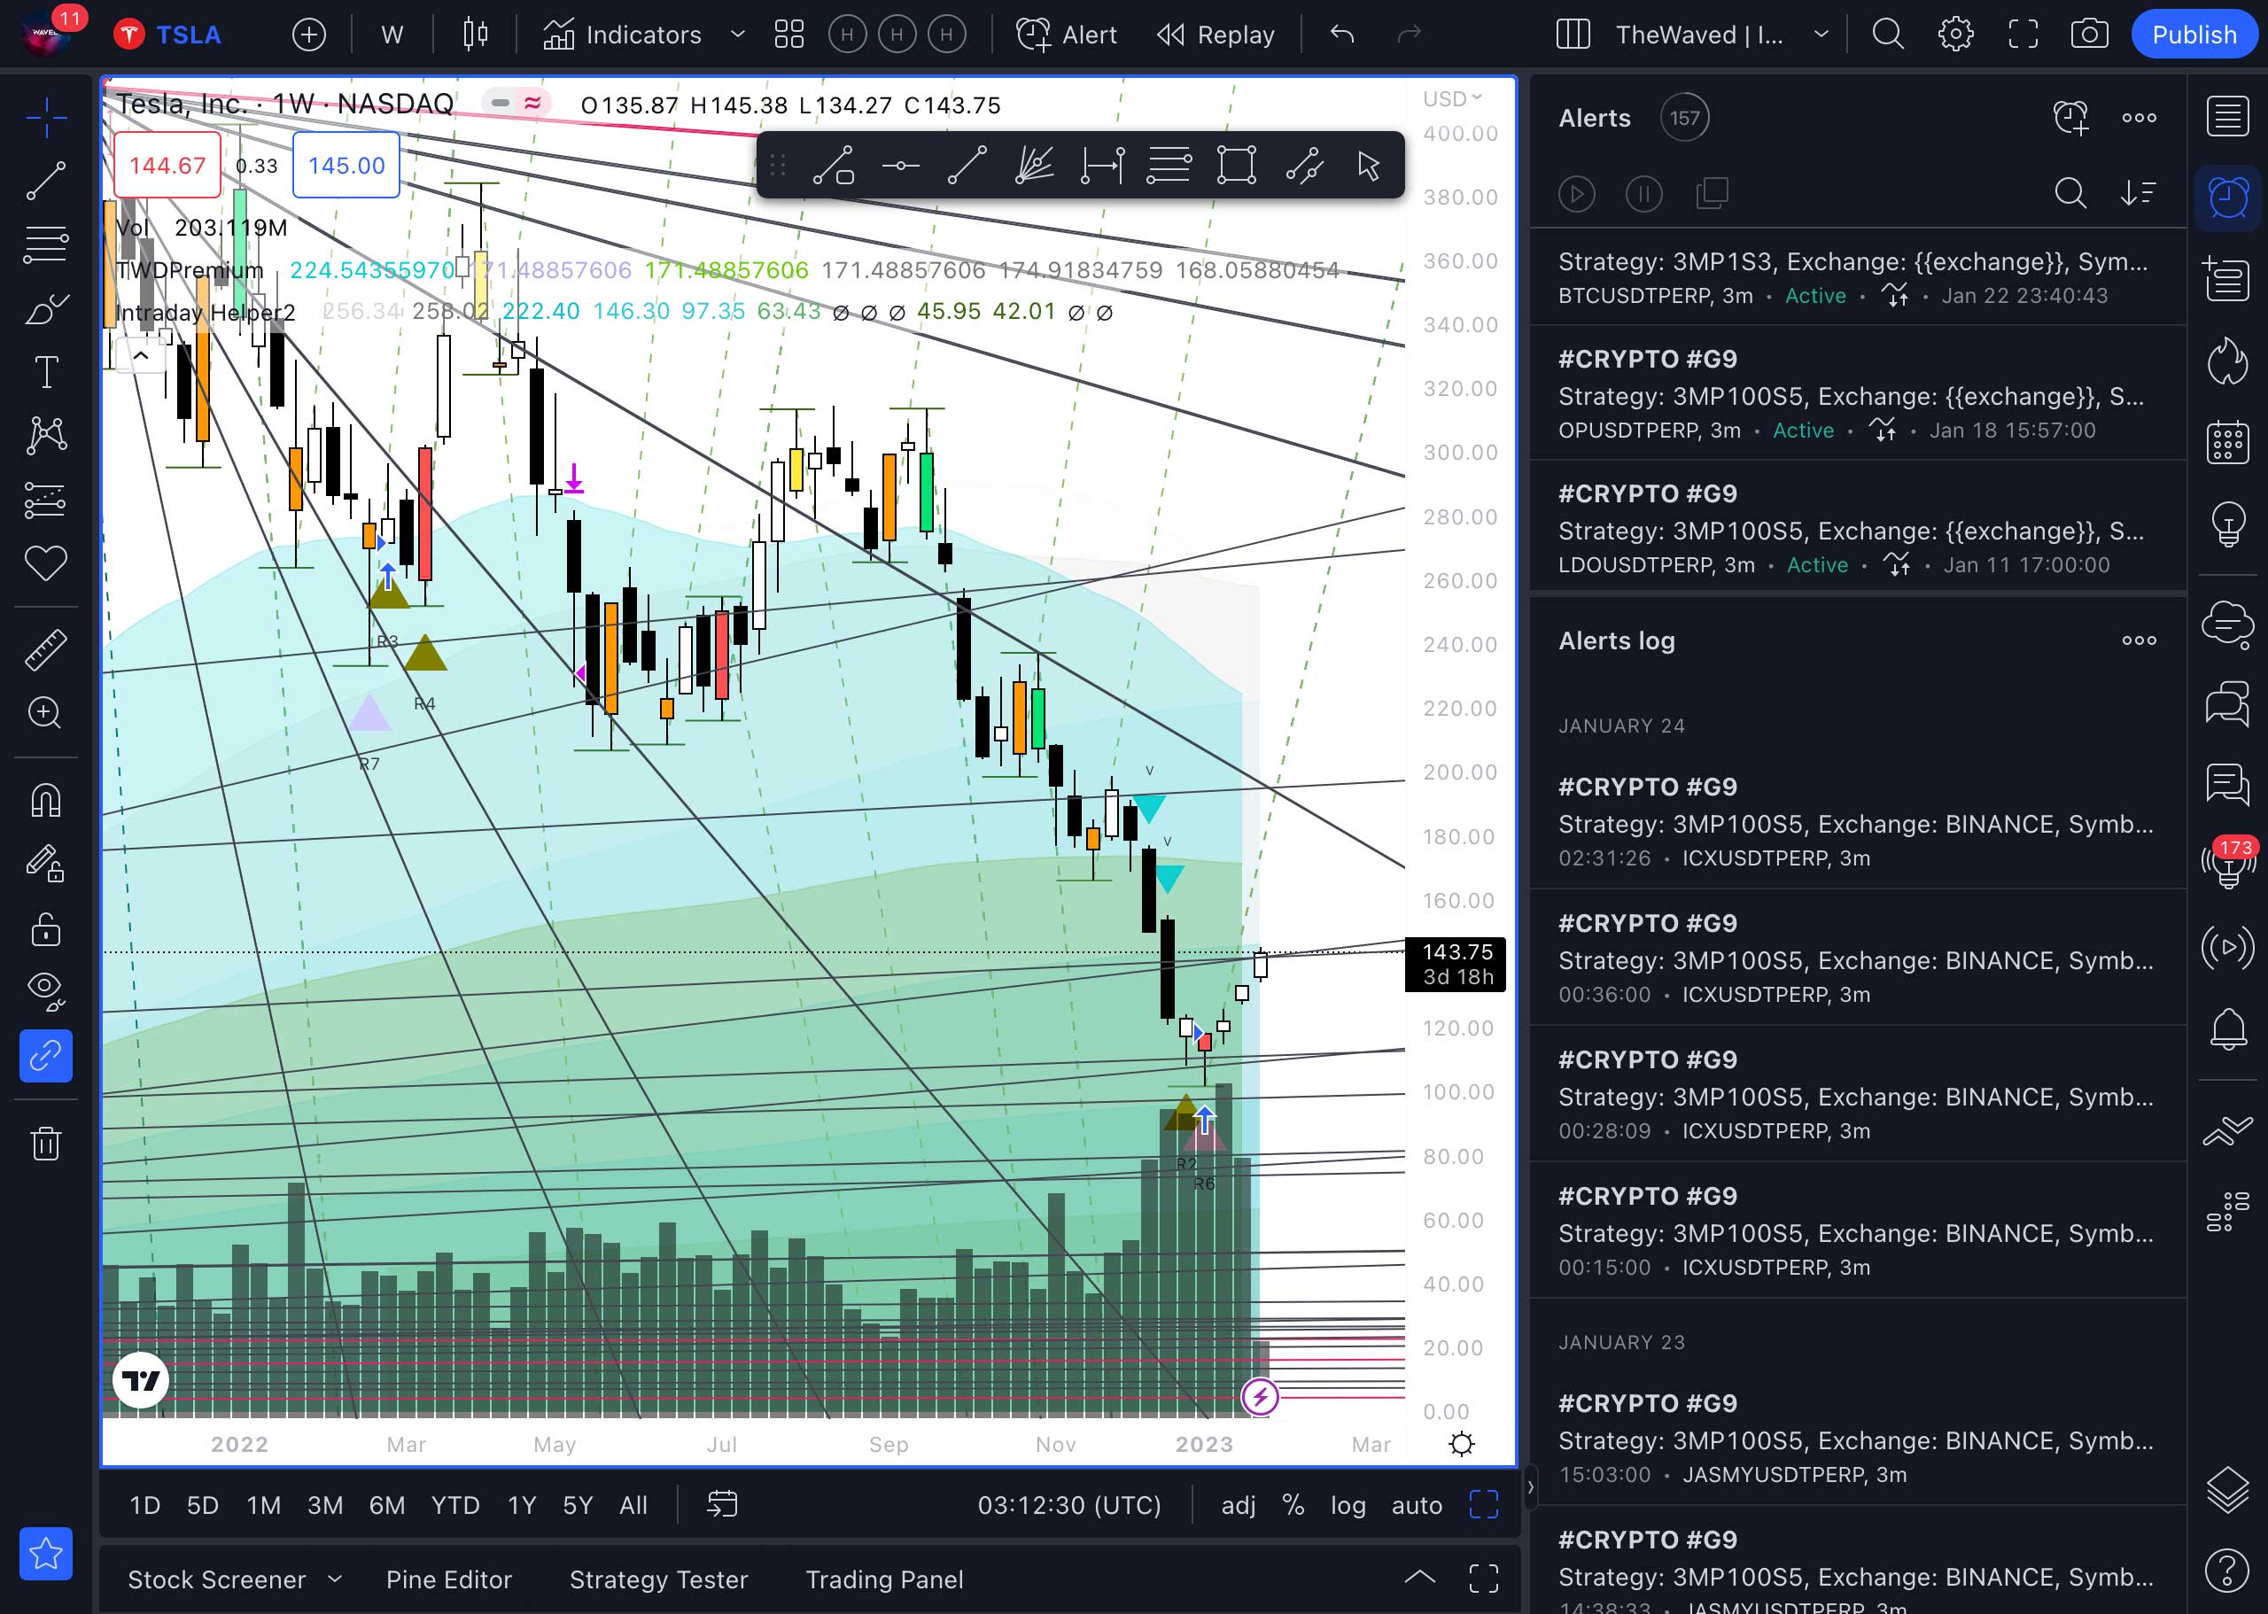Viewport: 2268px width, 1614px height.
Task: Toggle auto scale mode
Action: [x=1417, y=1506]
